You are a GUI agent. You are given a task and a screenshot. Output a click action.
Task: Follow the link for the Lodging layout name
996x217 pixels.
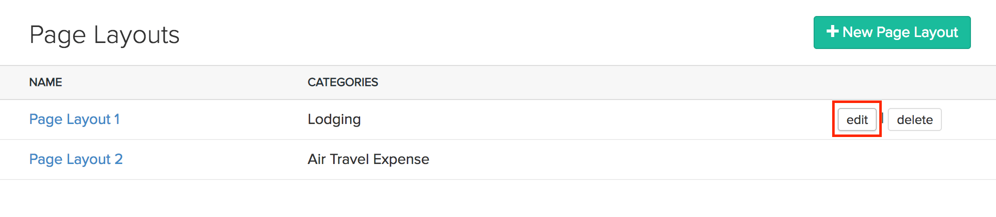pos(74,119)
